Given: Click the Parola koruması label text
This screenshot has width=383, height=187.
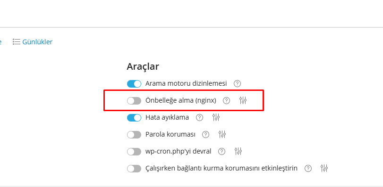Looking at the screenshot, I should (x=170, y=134).
